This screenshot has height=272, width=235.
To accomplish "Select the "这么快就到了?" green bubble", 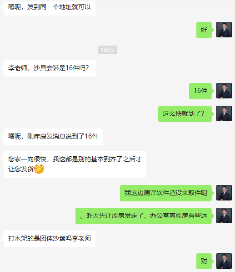I will [x=185, y=114].
